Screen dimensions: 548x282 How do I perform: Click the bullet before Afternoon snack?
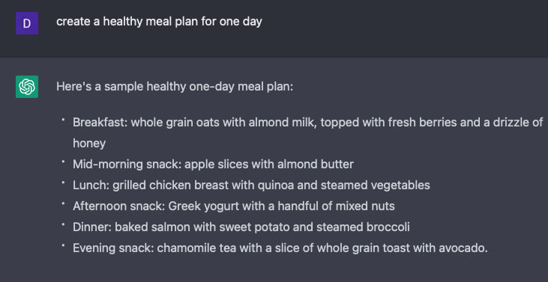coord(63,203)
